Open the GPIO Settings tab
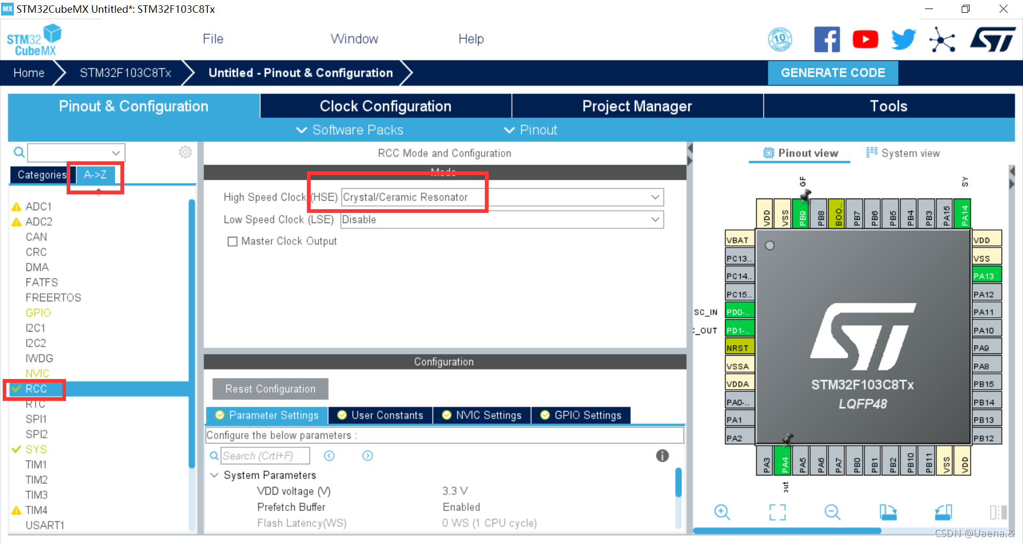 581,415
